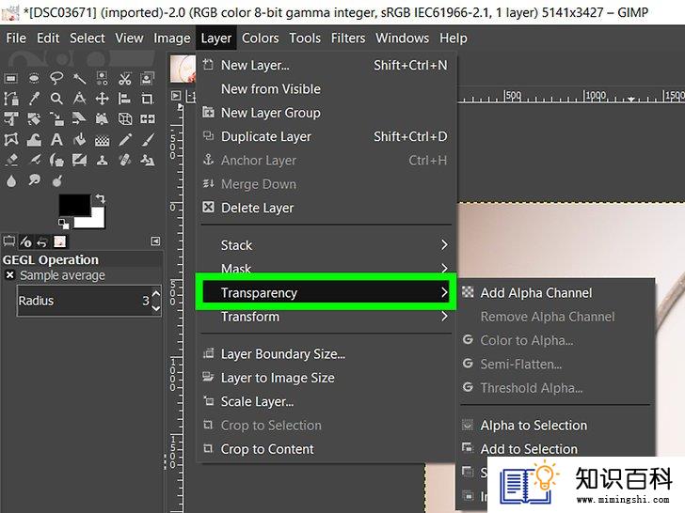The width and height of the screenshot is (685, 513).
Task: Select the Blur/Sharpen droplet tool
Action: 11,180
